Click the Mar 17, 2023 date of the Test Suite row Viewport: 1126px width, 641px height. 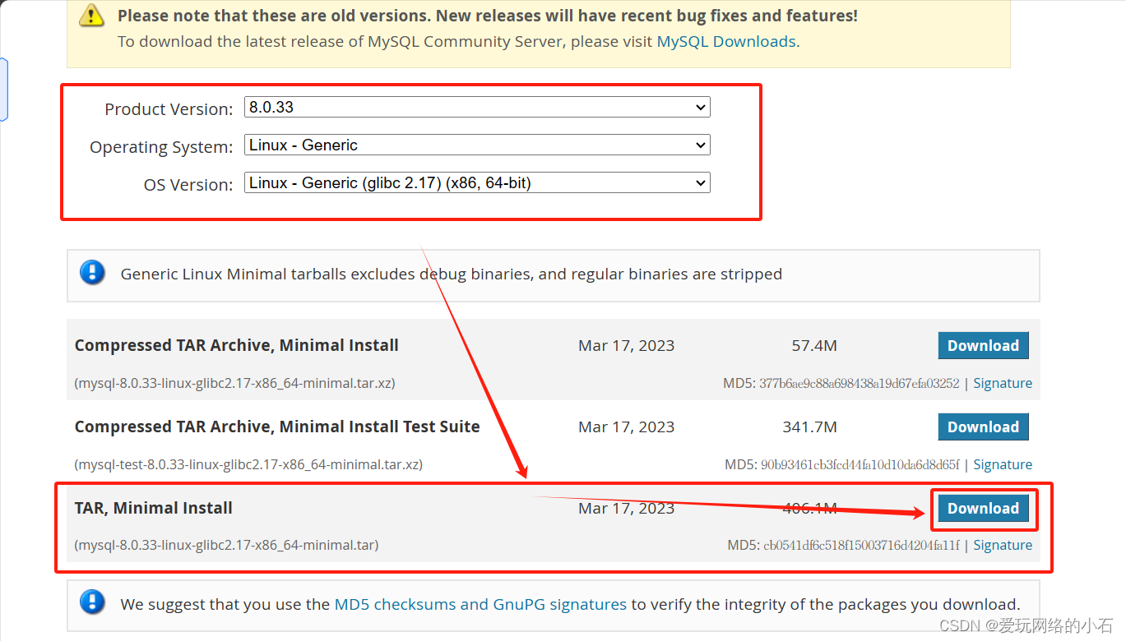(x=627, y=427)
